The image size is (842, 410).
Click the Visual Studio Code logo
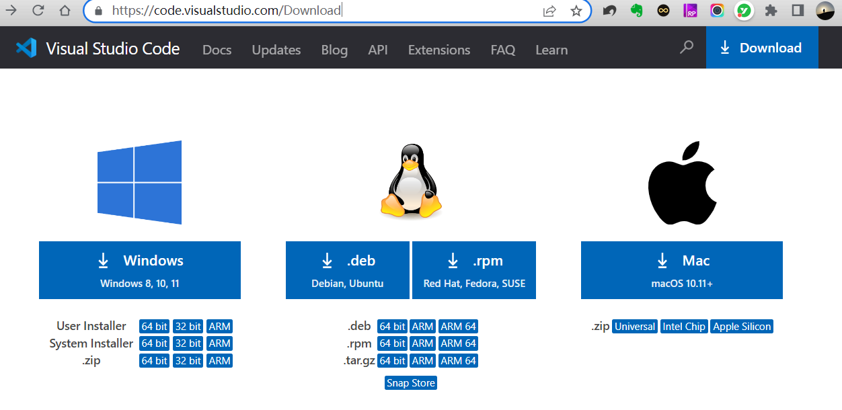26,48
